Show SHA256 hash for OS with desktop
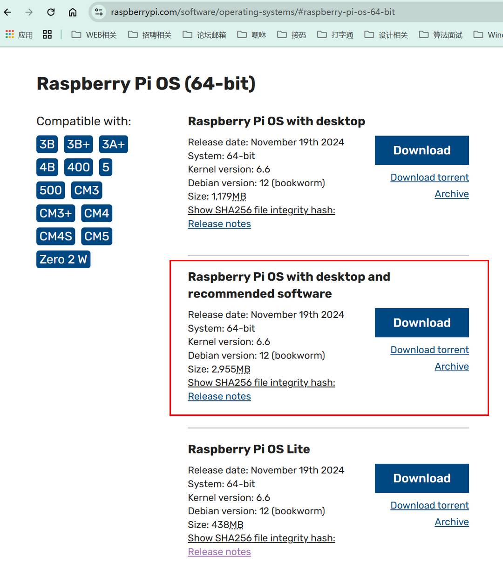 (x=261, y=210)
